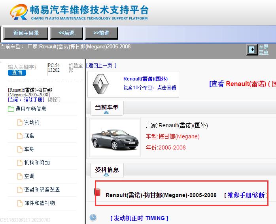Follow the 返回上一页 link

(101, 66)
